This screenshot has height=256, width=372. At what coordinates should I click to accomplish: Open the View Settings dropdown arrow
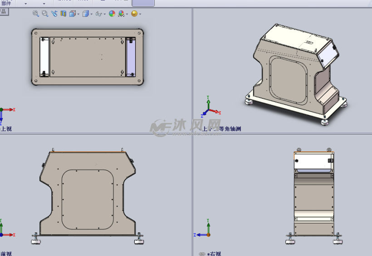click(140, 14)
